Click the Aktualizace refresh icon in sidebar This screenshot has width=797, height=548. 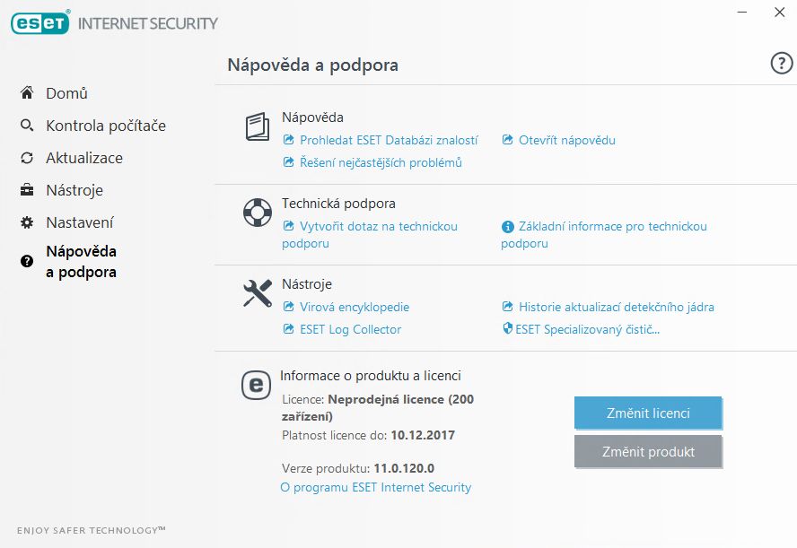pyautogui.click(x=27, y=158)
